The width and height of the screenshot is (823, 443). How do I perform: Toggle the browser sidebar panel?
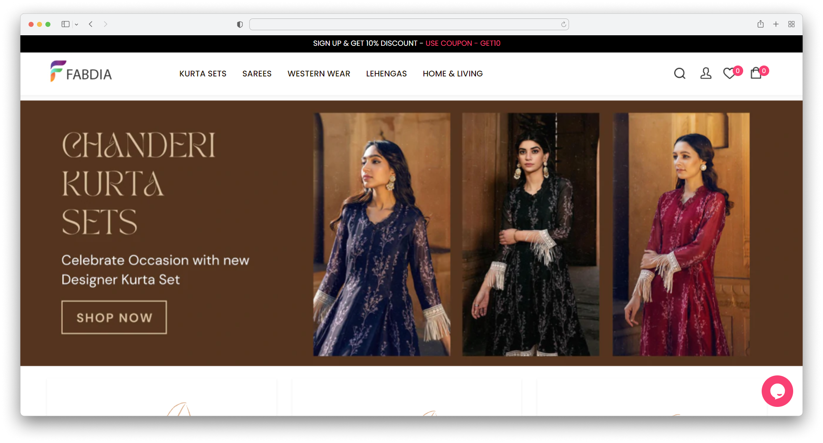[66, 24]
